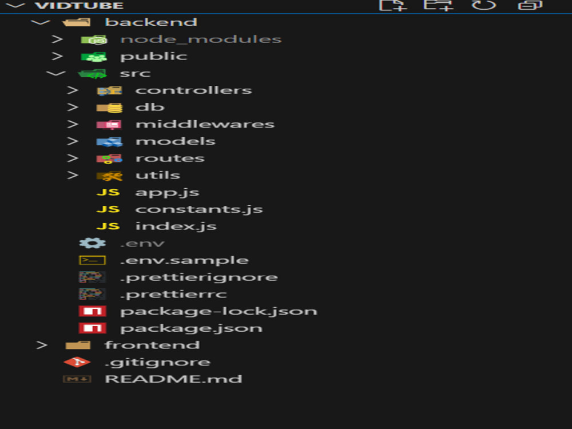Expand the db folder chevron
The image size is (572, 429).
pos(73,108)
